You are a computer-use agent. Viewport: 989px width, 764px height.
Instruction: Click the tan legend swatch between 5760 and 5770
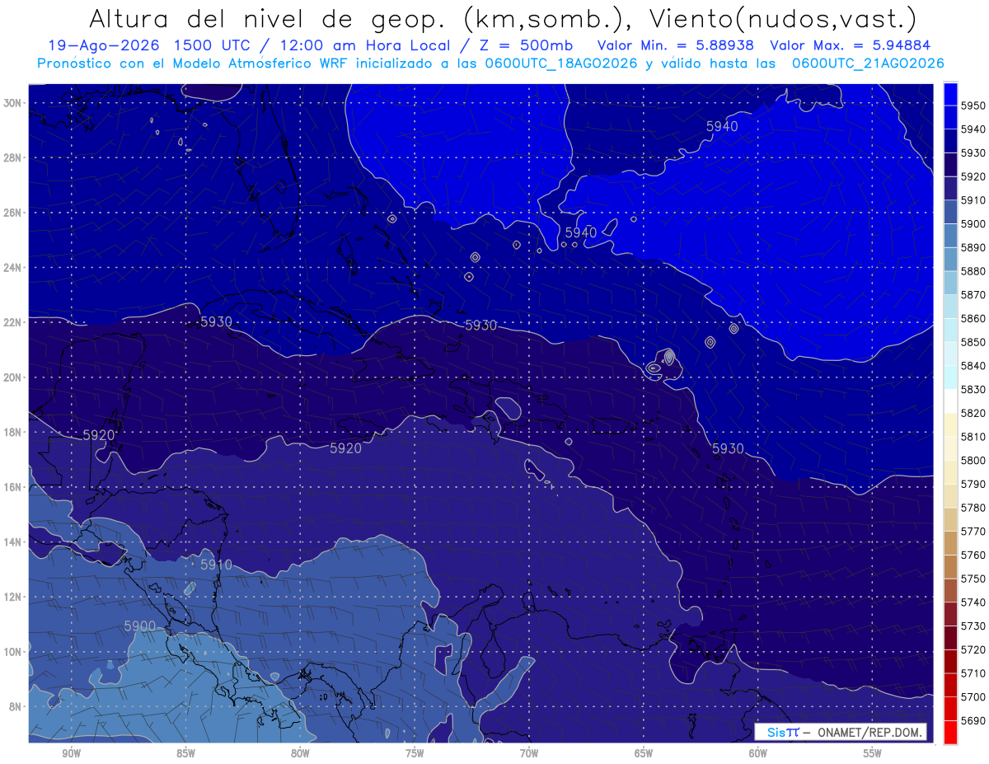click(950, 543)
